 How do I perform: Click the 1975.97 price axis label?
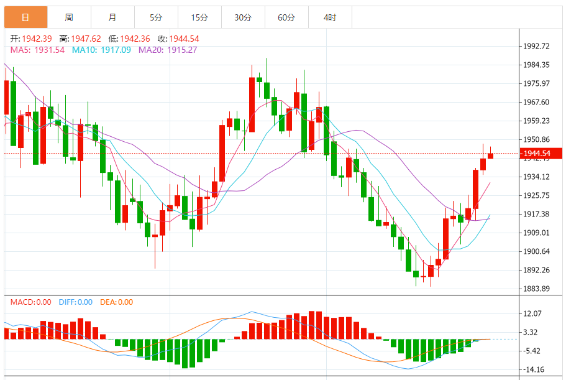pos(536,83)
